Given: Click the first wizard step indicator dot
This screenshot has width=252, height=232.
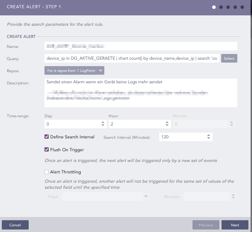Looking at the screenshot, I should 214,7.
